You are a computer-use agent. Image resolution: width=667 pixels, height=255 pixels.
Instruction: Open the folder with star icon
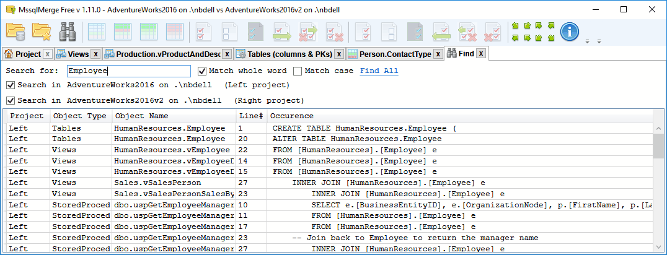click(42, 32)
